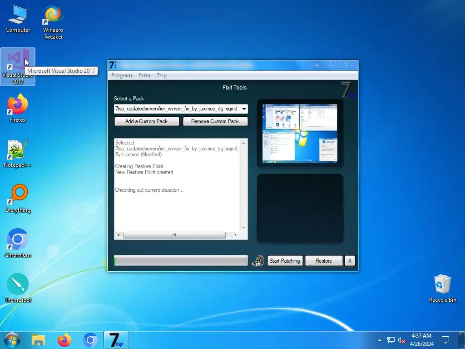Launch Winaero Tweaker from the desktop
Image resolution: width=465 pixels, height=349 pixels.
(x=53, y=23)
